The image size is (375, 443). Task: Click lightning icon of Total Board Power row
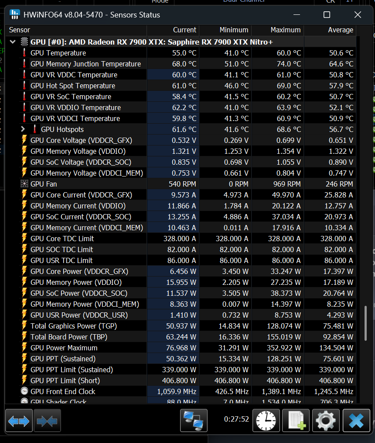point(24,337)
